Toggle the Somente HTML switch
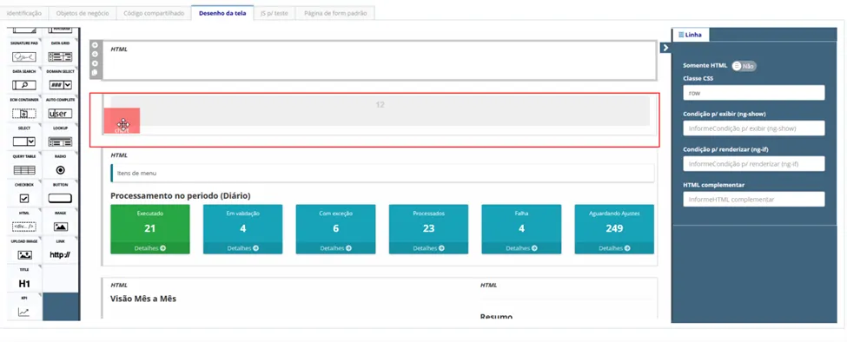 pyautogui.click(x=744, y=66)
